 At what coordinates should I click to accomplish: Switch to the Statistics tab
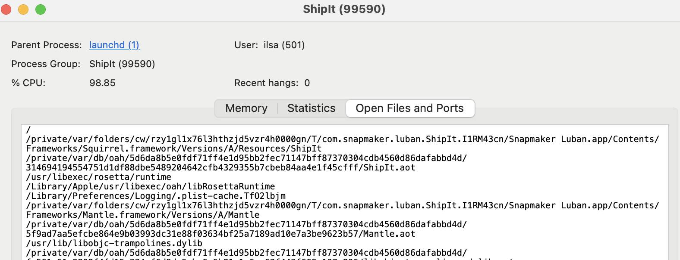(311, 108)
